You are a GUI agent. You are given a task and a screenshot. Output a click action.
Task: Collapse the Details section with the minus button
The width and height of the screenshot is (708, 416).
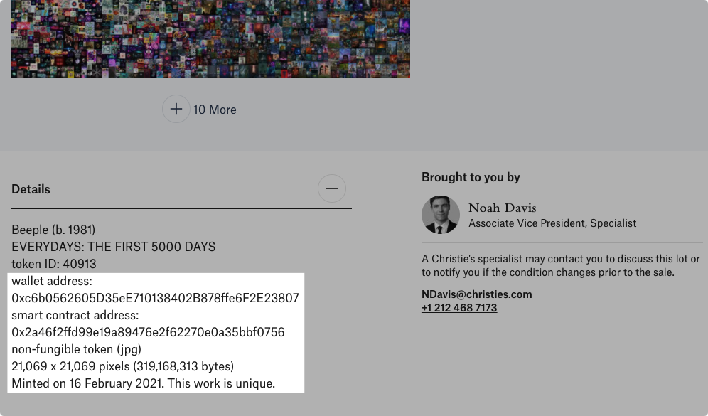(x=332, y=188)
